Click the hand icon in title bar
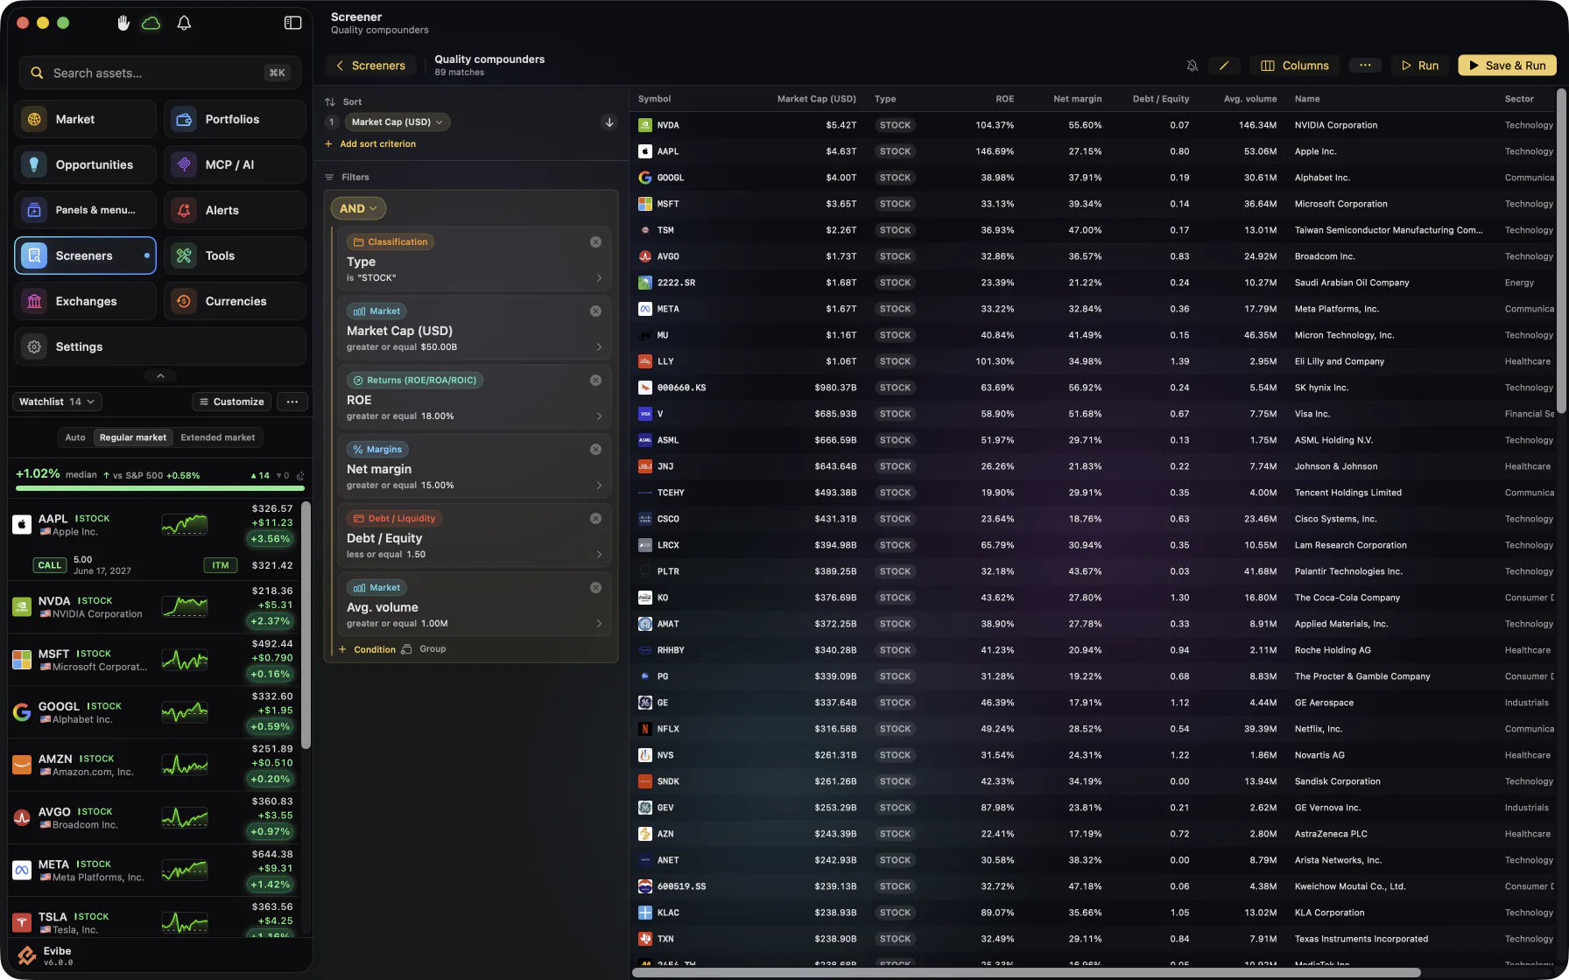The width and height of the screenshot is (1569, 980). point(123,23)
